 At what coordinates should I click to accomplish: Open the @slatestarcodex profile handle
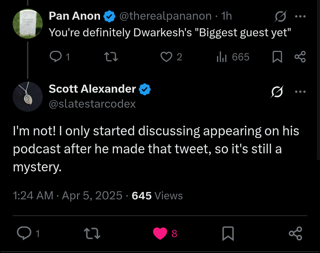(x=92, y=104)
